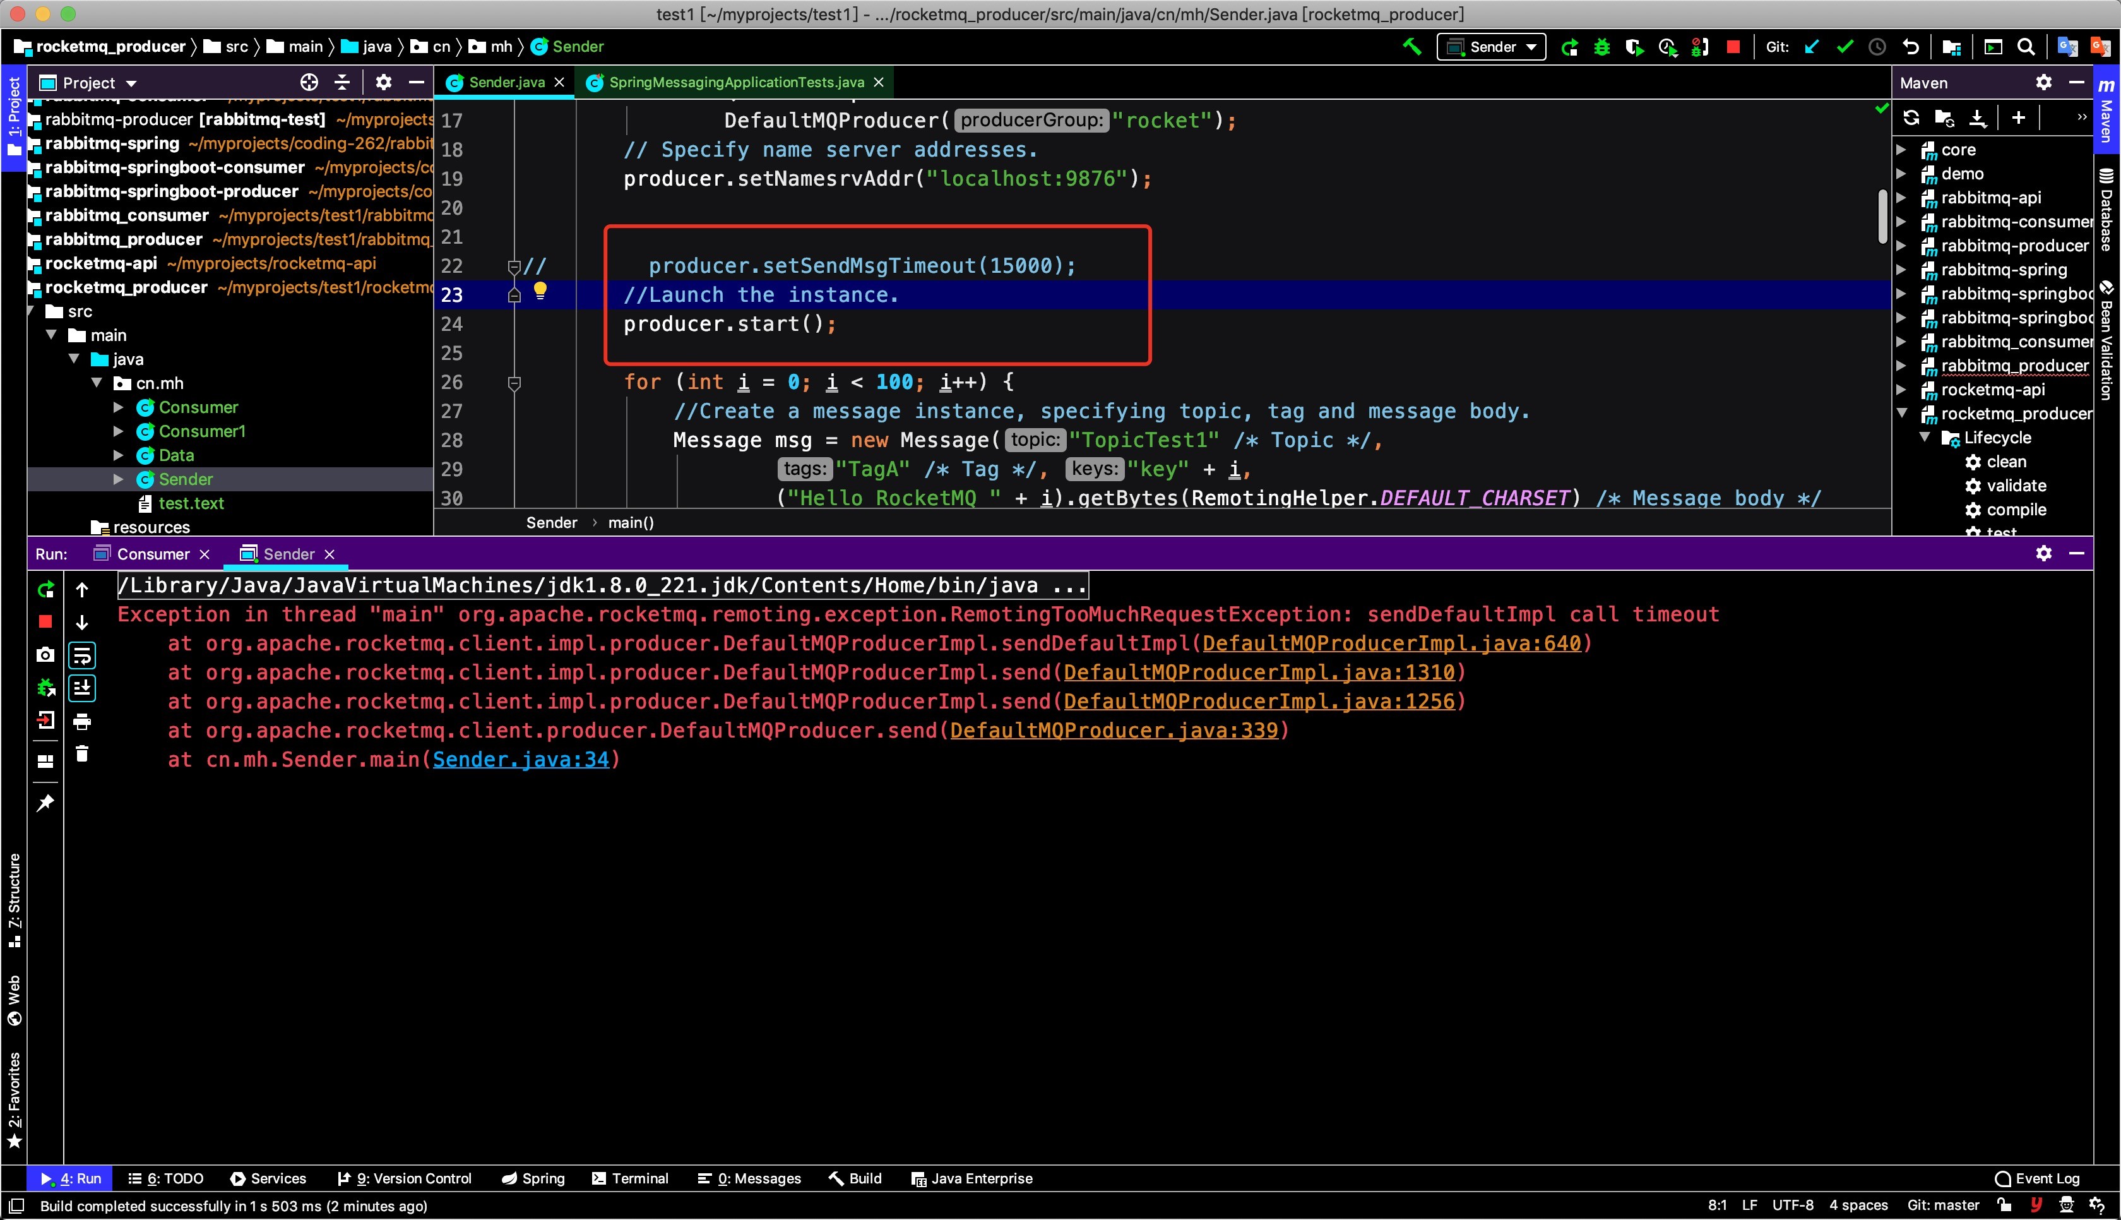2121x1220 pixels.
Task: Open the Sender.java:34 stack trace link
Action: [521, 760]
